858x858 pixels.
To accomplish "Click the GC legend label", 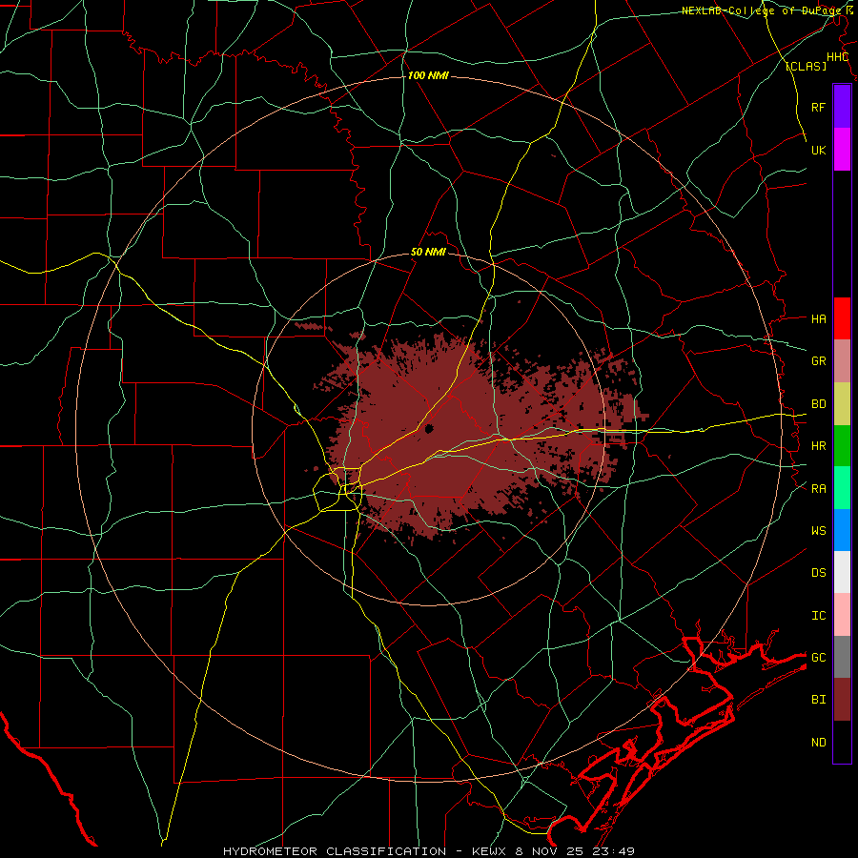I will 818,658.
